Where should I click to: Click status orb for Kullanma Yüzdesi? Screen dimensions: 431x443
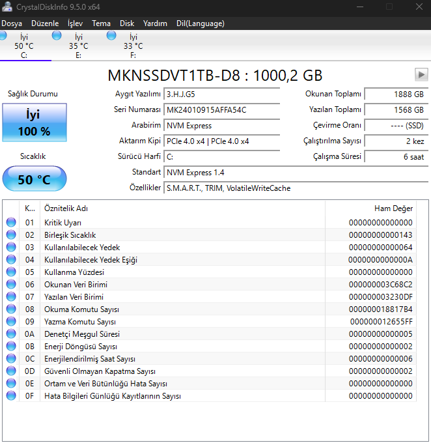[x=11, y=272]
